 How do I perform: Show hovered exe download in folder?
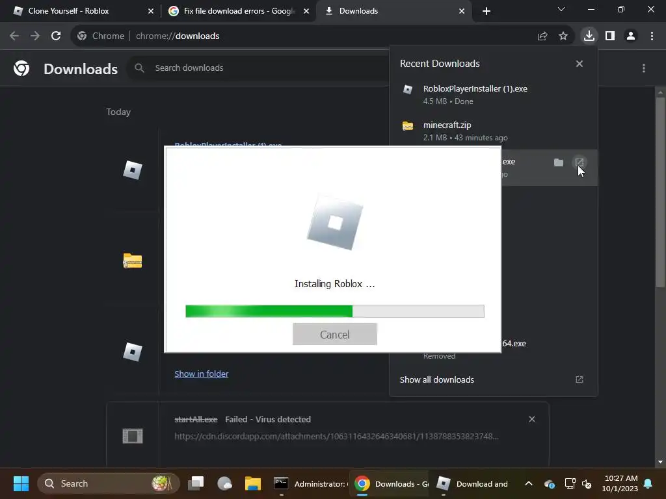[x=559, y=162]
